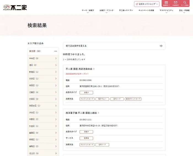Filter results by 渋谷区 (1)

click(43, 113)
